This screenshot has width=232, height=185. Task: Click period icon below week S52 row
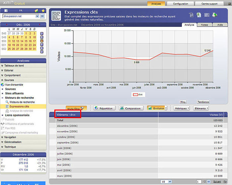click(42, 52)
